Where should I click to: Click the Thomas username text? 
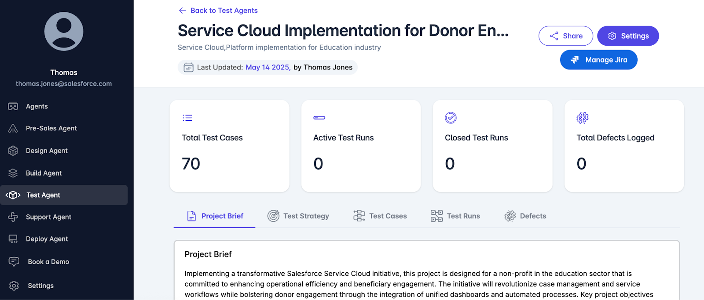(x=64, y=72)
